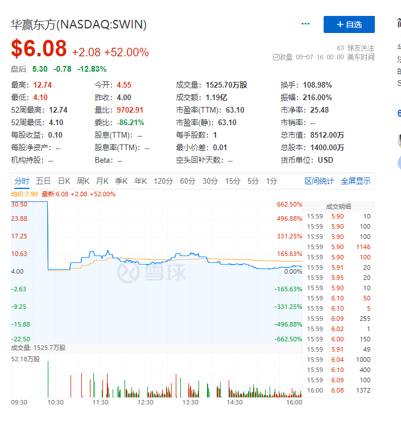Click the 市净率 value 25.48
The image size is (401, 421).
point(320,110)
